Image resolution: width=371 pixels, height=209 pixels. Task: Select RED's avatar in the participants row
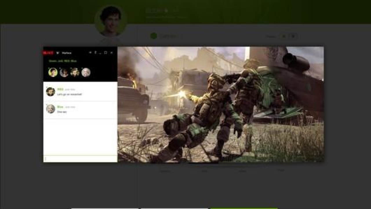pos(75,72)
